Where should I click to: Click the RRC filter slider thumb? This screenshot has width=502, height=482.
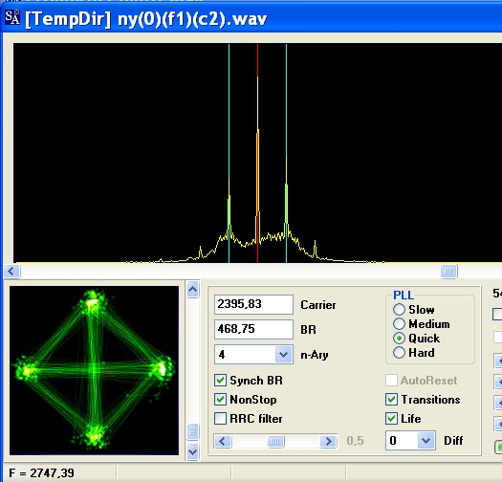tap(275, 441)
